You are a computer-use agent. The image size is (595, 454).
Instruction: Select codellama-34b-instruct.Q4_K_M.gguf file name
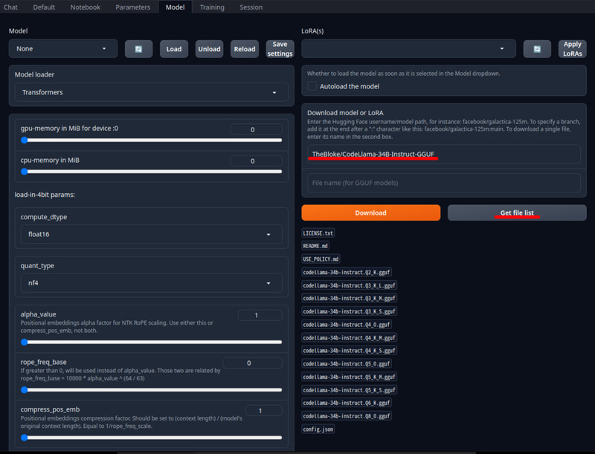(349, 337)
